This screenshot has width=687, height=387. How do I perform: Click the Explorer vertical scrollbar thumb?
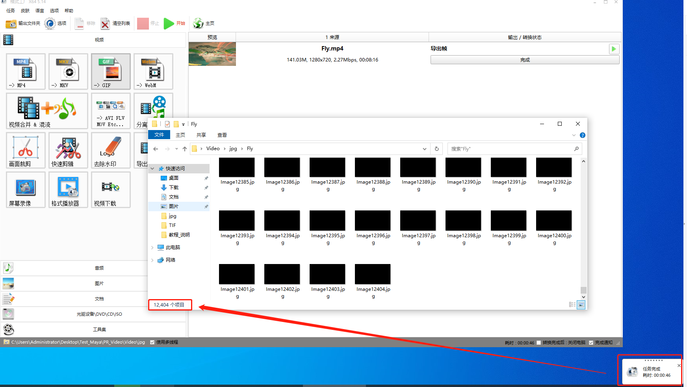tap(583, 290)
